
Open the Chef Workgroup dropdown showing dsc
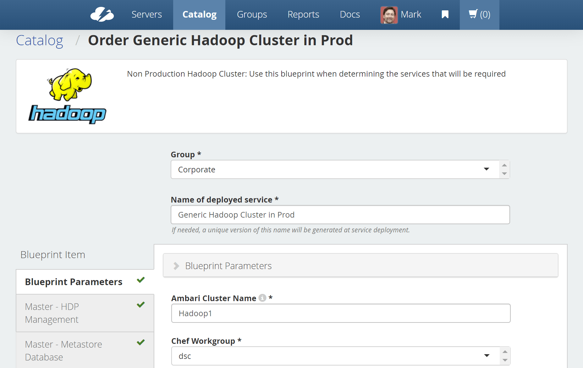point(335,356)
